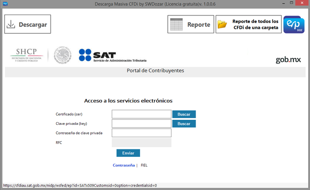Click the Certificado (cer) label
This screenshot has height=190, width=310.
tap(69, 114)
